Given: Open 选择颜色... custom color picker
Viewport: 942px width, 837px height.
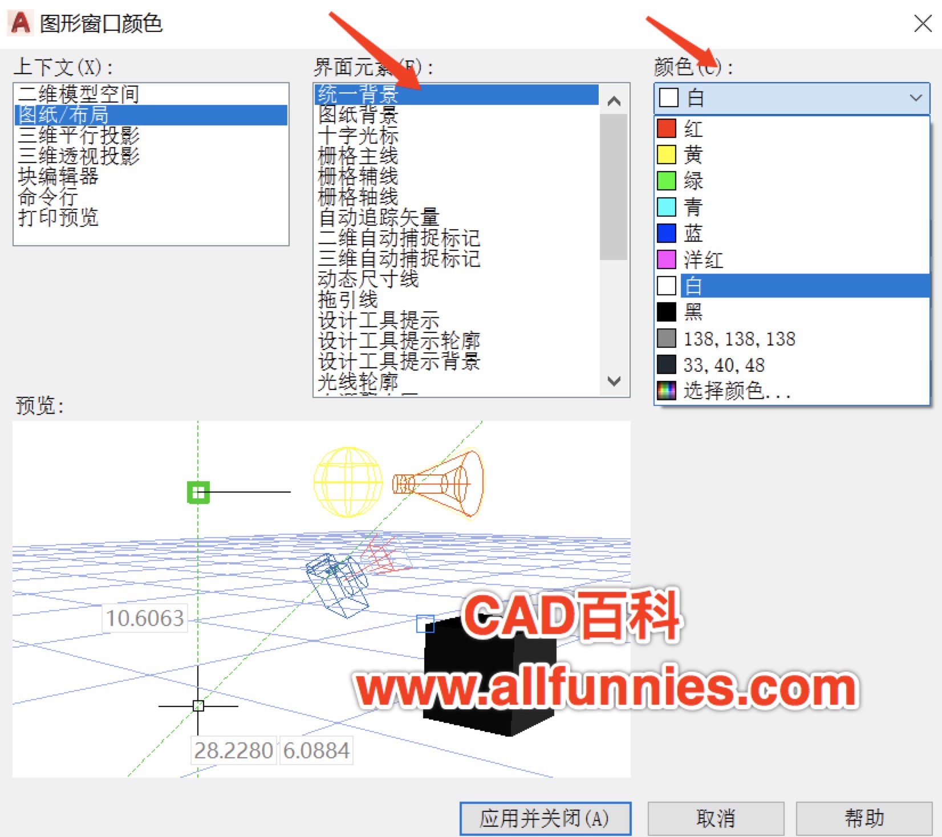Looking at the screenshot, I should (793, 391).
